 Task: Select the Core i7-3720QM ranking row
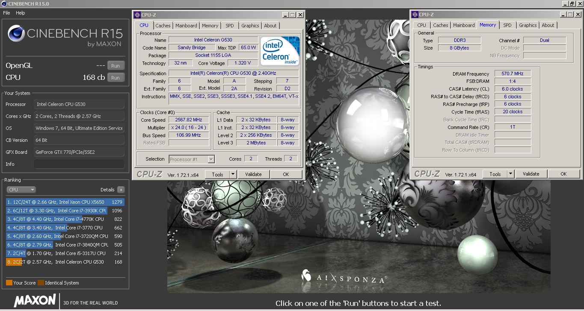pyautogui.click(x=65, y=236)
